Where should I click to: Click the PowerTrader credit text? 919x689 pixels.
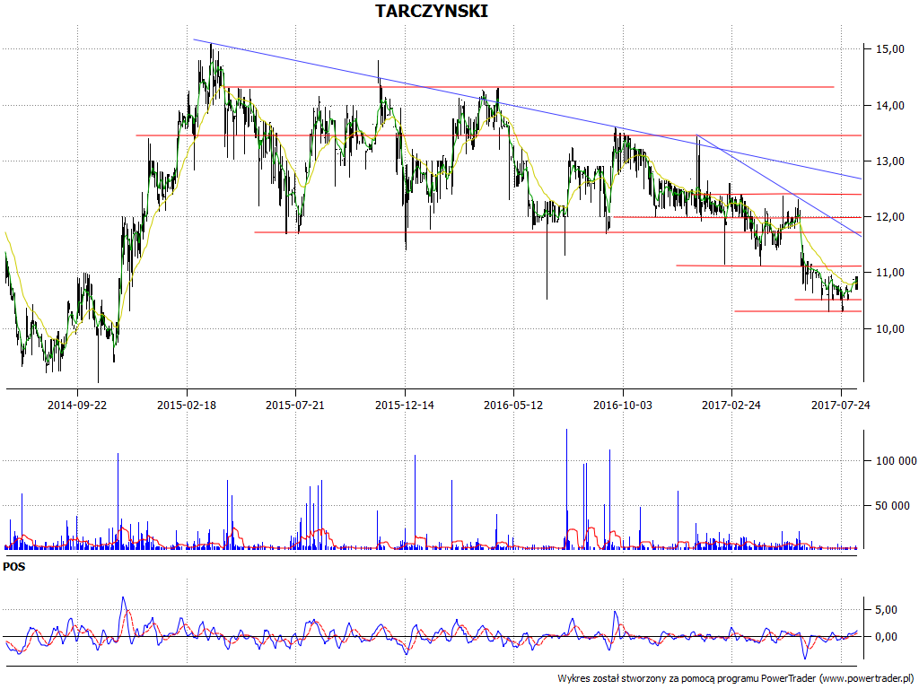[x=736, y=678]
